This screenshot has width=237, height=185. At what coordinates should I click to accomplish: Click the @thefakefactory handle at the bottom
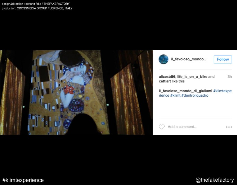pyautogui.click(x=215, y=180)
